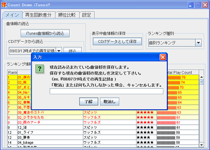Open the 設定 tab

tap(87, 15)
